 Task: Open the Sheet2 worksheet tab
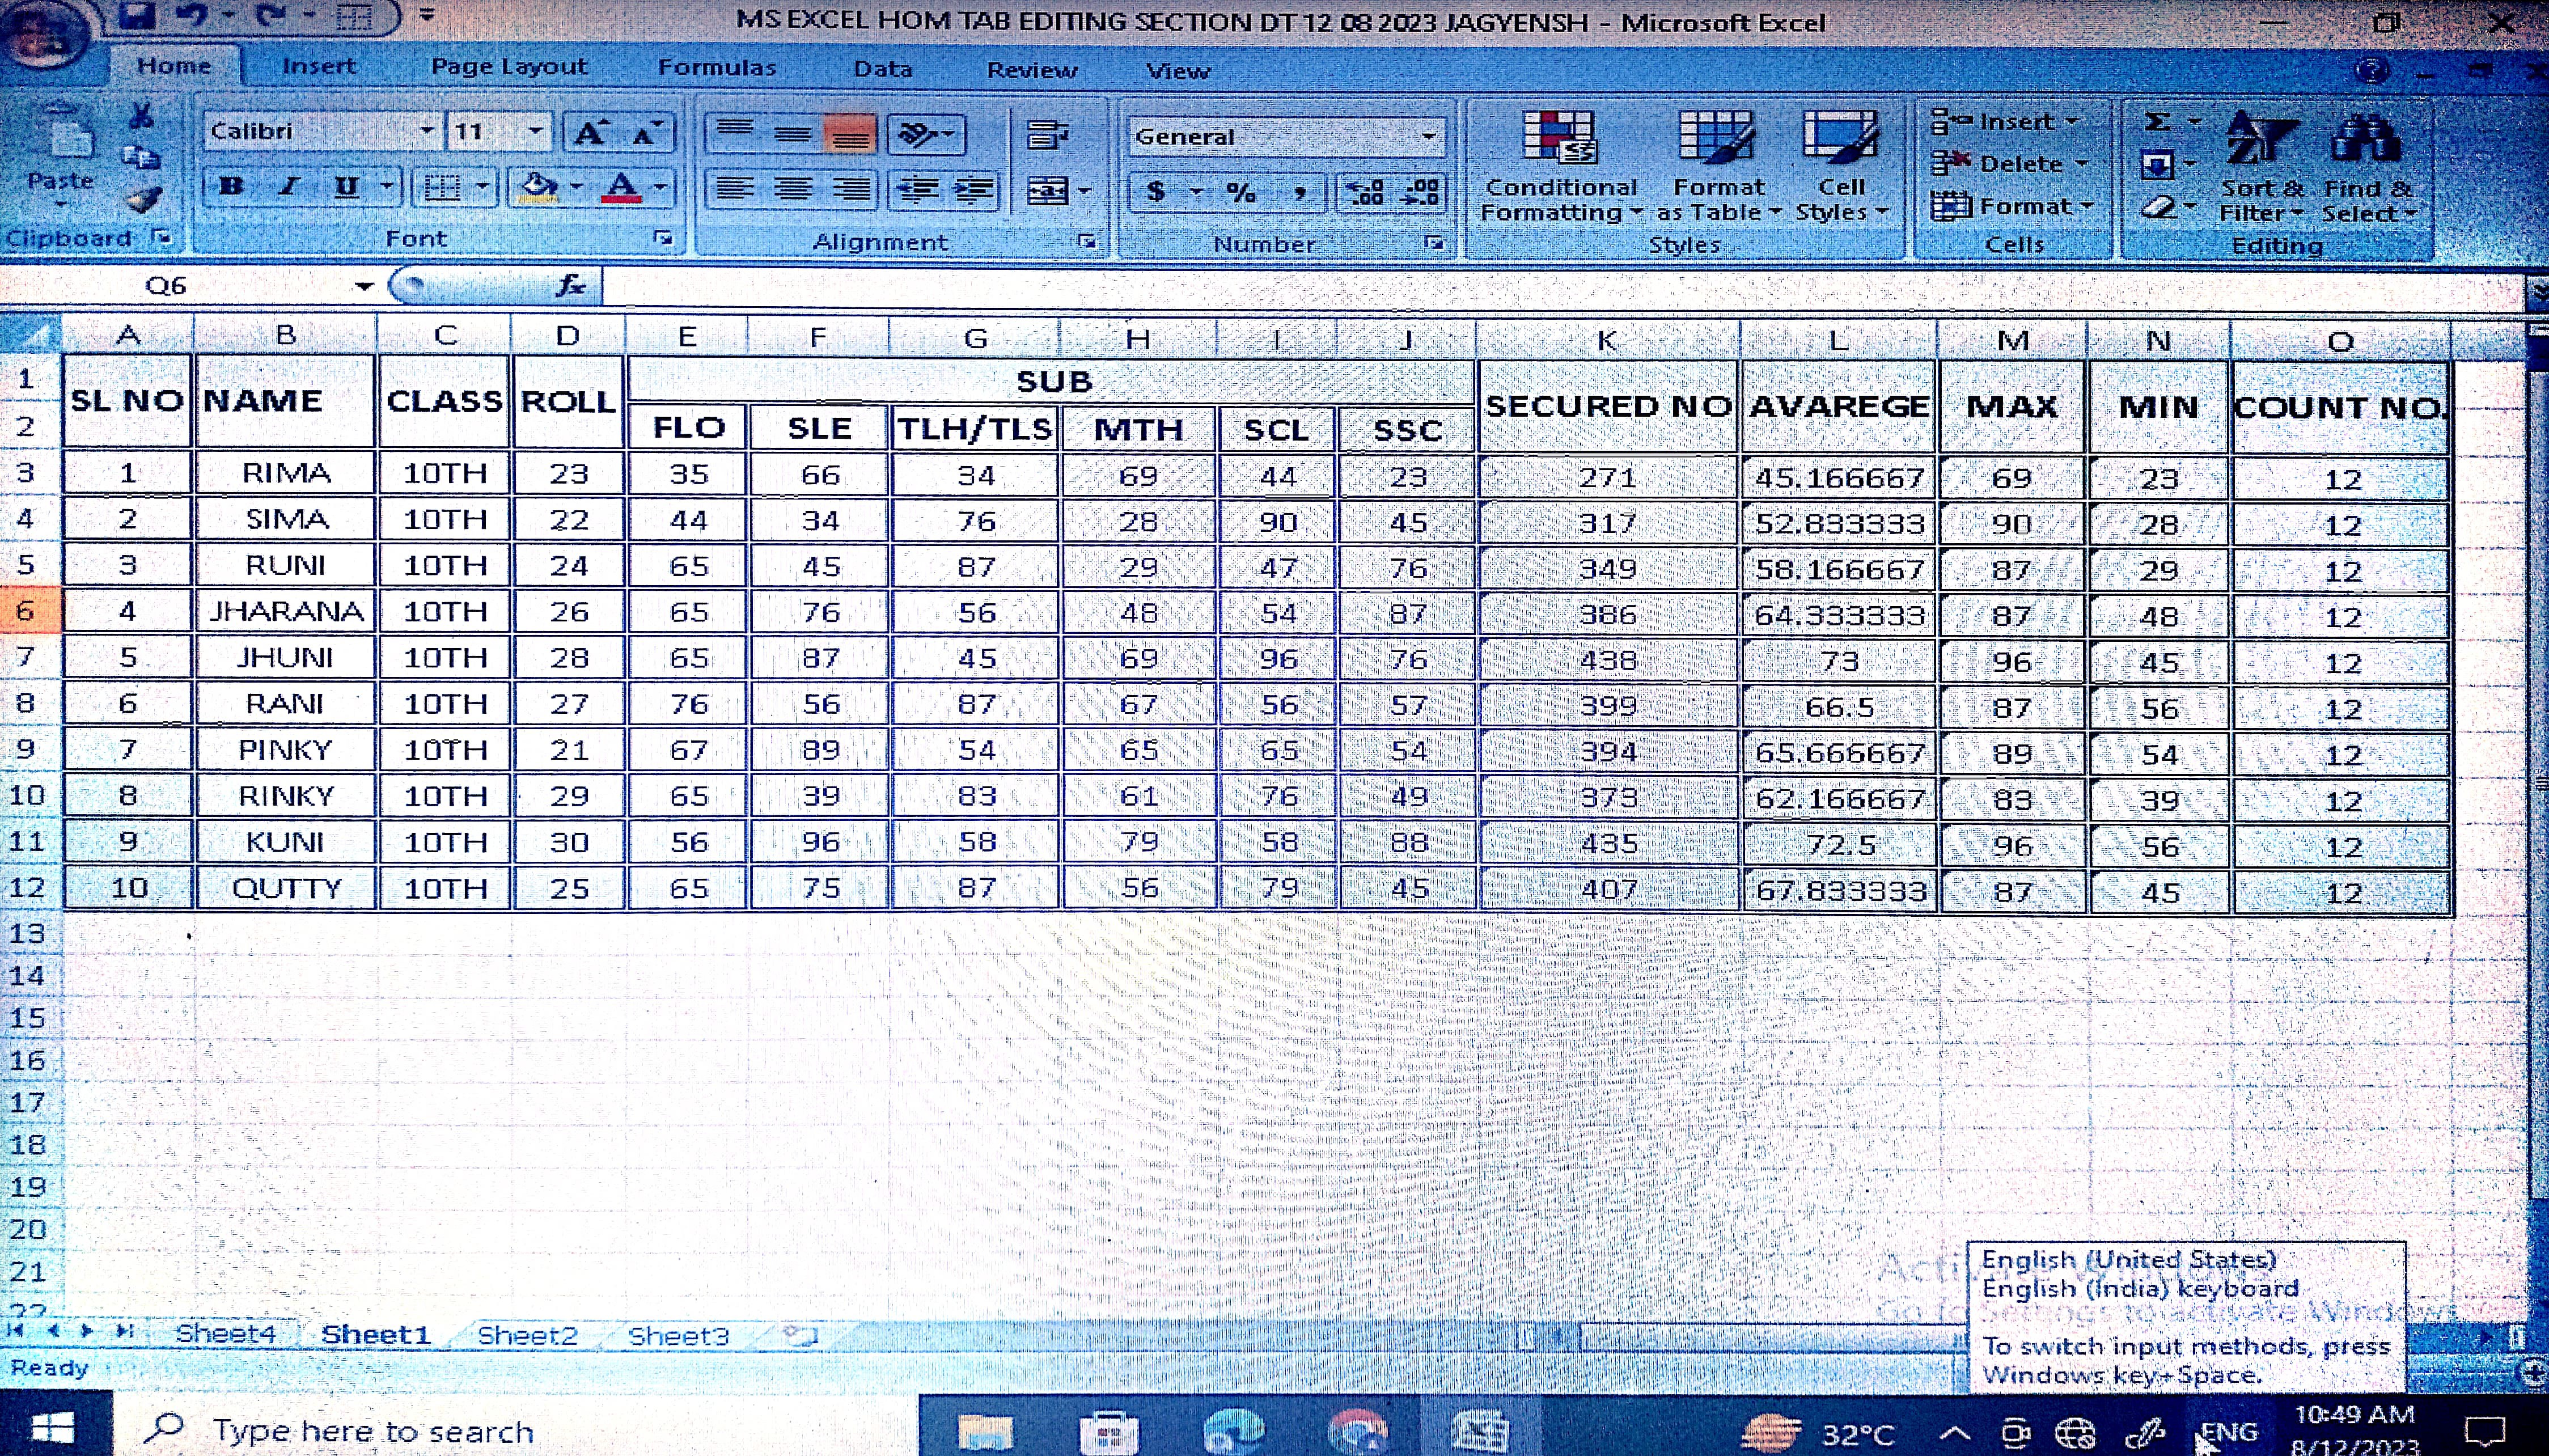(527, 1335)
